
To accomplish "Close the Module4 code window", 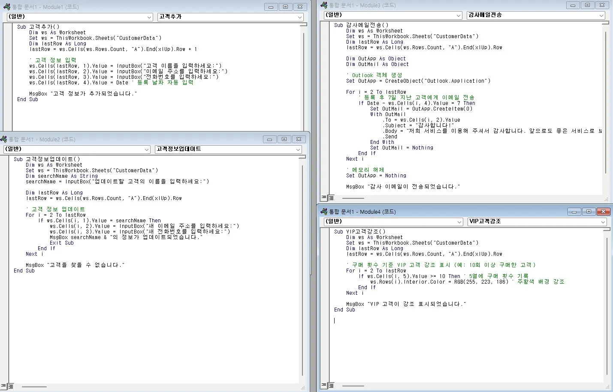I will pos(603,212).
